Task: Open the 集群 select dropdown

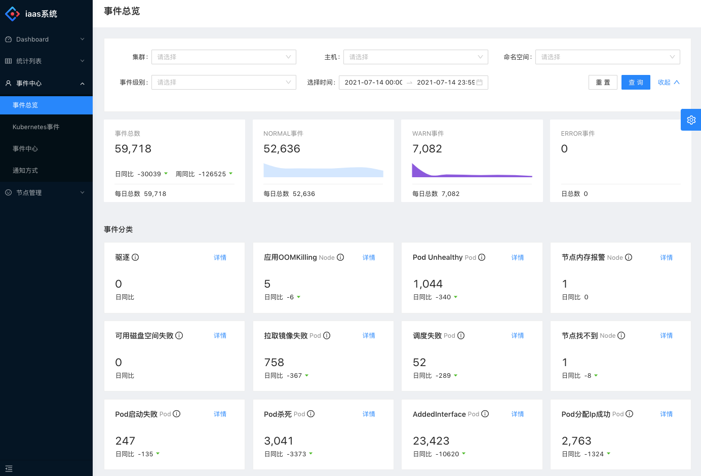Action: click(x=224, y=57)
